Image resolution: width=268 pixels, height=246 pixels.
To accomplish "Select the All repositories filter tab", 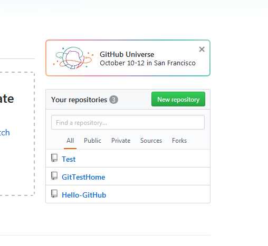I will pyautogui.click(x=70, y=141).
